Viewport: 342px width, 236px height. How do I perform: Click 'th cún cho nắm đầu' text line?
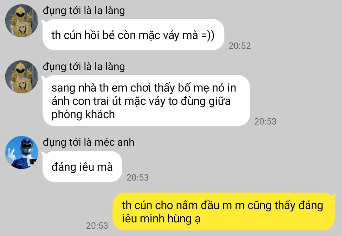coord(171,205)
